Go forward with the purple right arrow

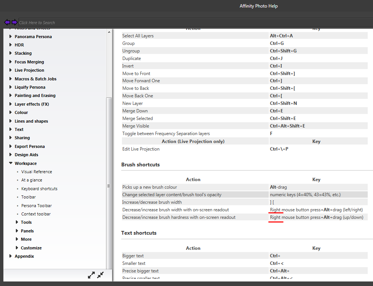click(x=14, y=22)
